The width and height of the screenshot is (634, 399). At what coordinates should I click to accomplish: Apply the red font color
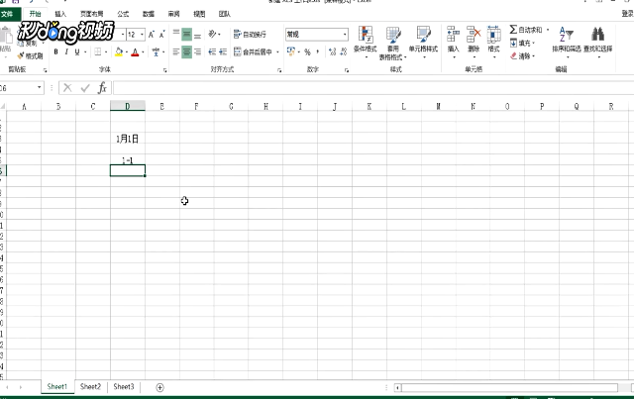coord(135,51)
